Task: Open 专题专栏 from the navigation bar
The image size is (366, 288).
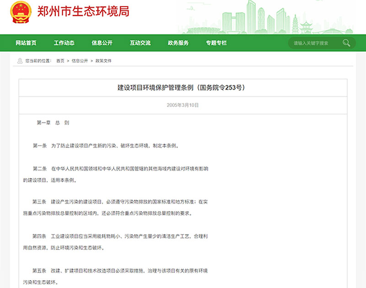Action: (x=216, y=43)
